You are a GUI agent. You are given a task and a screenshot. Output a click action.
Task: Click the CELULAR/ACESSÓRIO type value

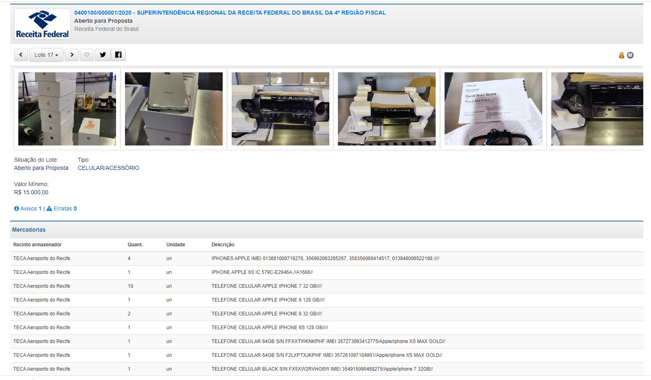108,168
